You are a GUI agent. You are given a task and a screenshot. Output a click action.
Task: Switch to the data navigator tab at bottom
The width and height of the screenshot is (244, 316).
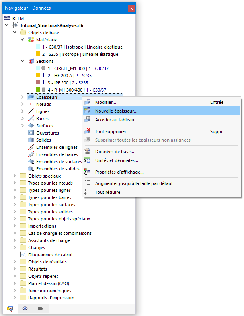(x=10, y=308)
